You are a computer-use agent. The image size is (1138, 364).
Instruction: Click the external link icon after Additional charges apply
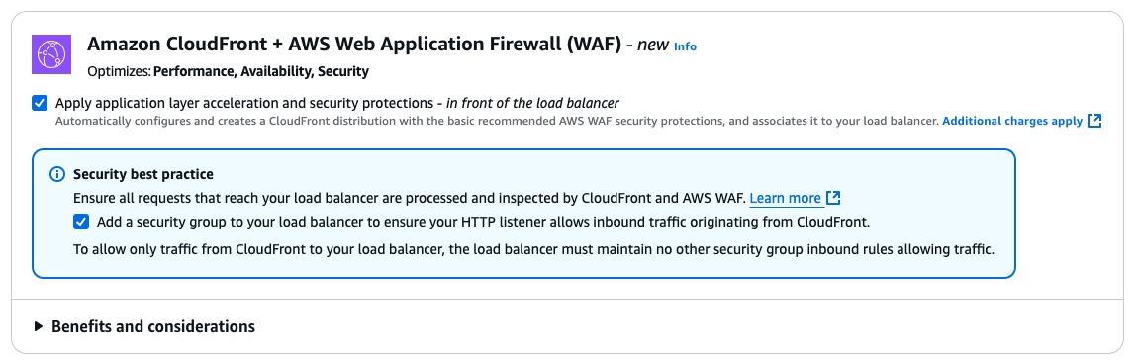pyautogui.click(x=1094, y=121)
